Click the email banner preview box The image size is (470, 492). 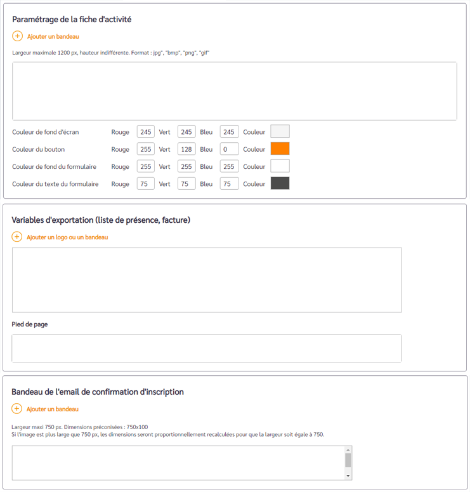click(182, 463)
